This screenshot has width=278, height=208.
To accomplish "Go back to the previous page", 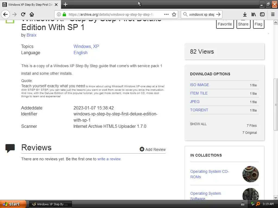I will 5,14.
